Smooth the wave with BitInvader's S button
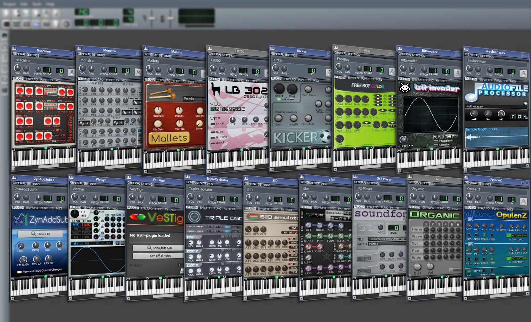The width and height of the screenshot is (531, 322). pos(456,137)
